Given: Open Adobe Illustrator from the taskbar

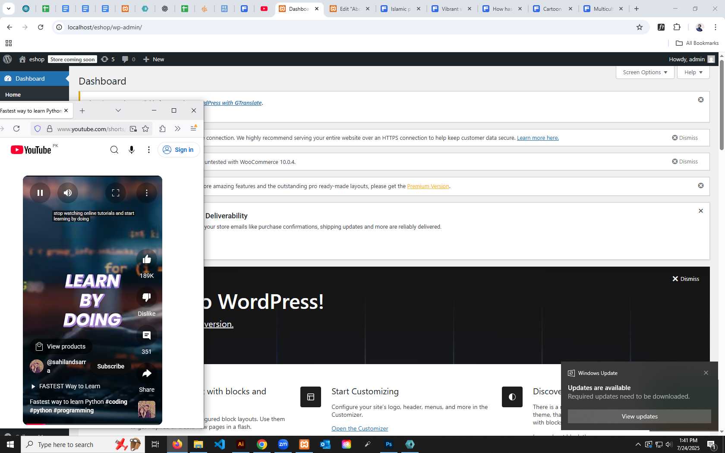Looking at the screenshot, I should pos(241,444).
